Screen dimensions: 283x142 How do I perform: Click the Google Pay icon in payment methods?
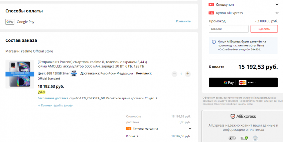(x=10, y=22)
